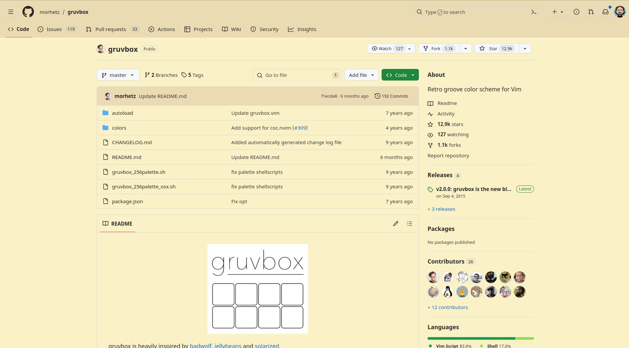
Task: Open the global issues icon in header
Action: 576,12
